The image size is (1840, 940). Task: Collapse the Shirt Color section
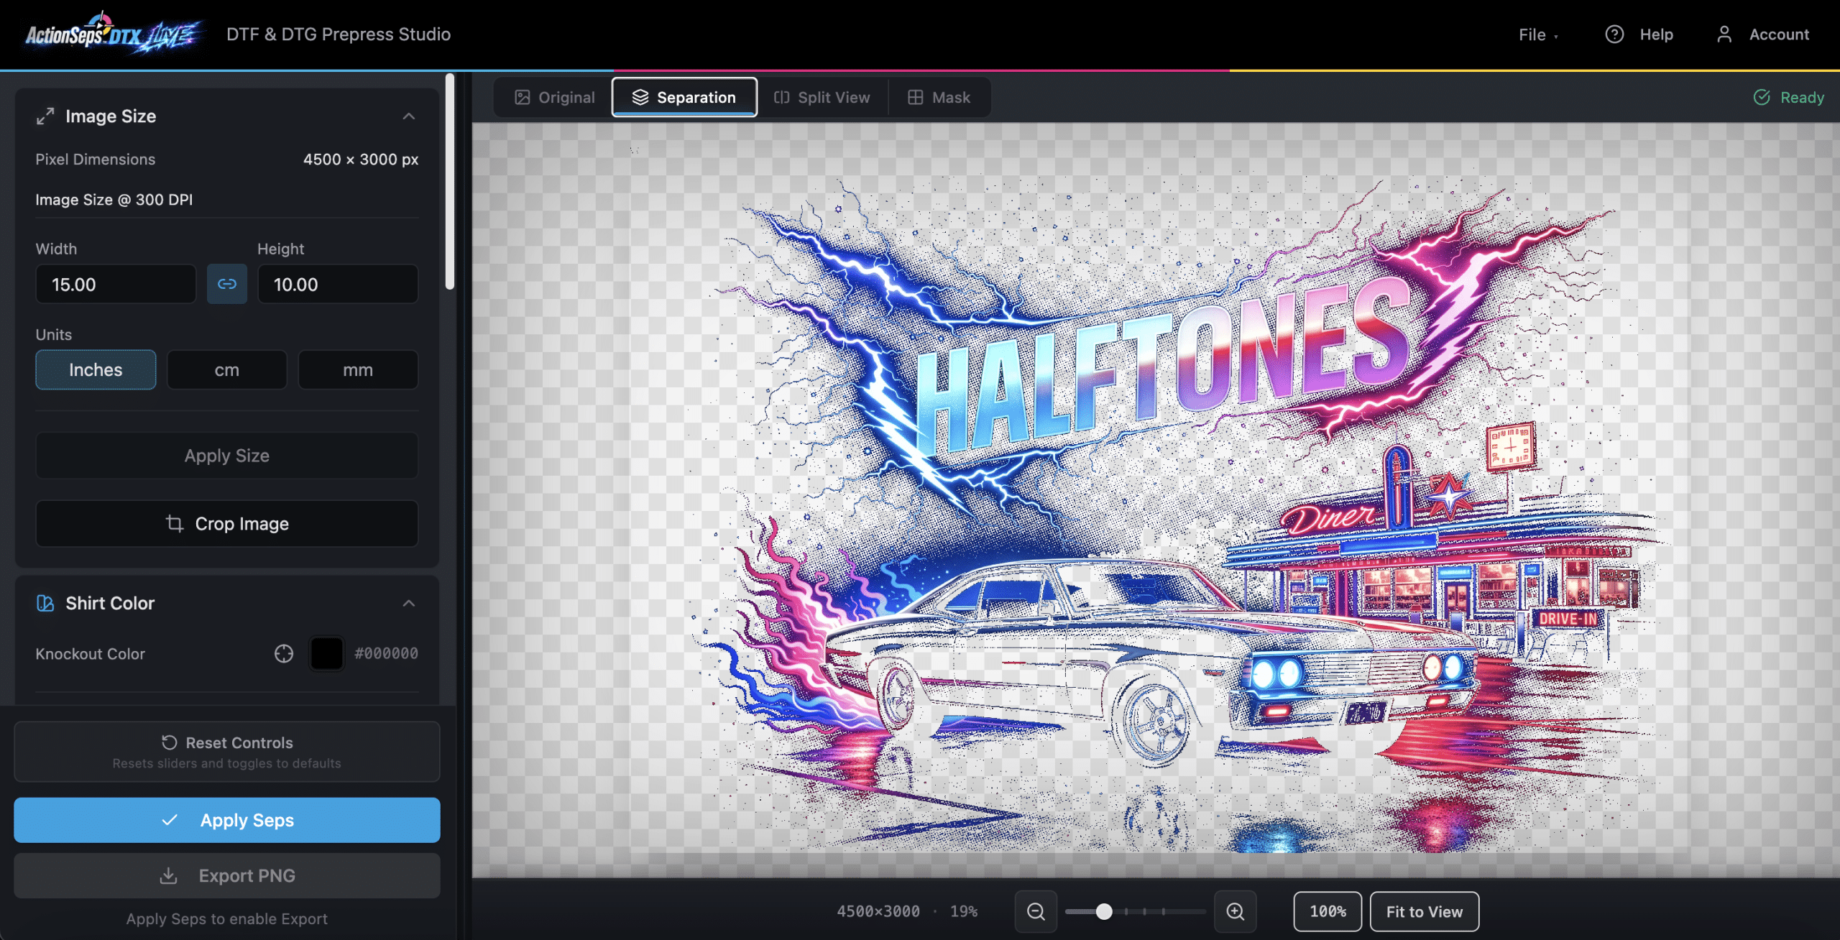(x=409, y=603)
